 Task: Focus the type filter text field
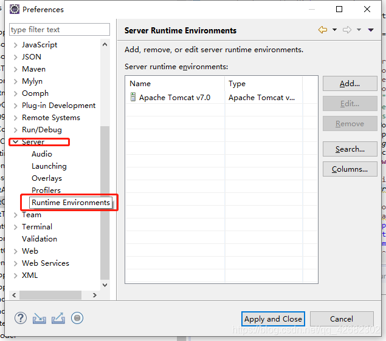click(60, 30)
